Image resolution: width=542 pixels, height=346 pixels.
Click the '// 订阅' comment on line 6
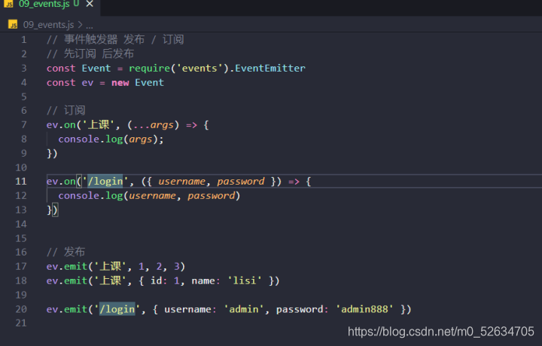[65, 110]
